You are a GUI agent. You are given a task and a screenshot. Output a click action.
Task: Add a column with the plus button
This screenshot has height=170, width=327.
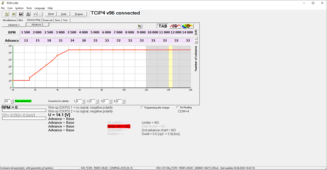[x=196, y=38]
